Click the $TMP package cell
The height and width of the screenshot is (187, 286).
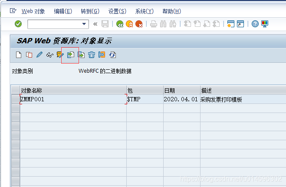[x=145, y=99]
